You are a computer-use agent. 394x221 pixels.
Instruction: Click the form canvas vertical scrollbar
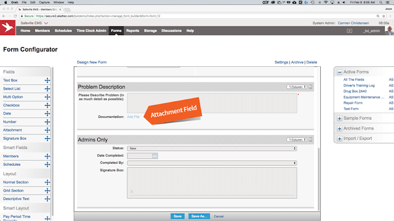319,179
